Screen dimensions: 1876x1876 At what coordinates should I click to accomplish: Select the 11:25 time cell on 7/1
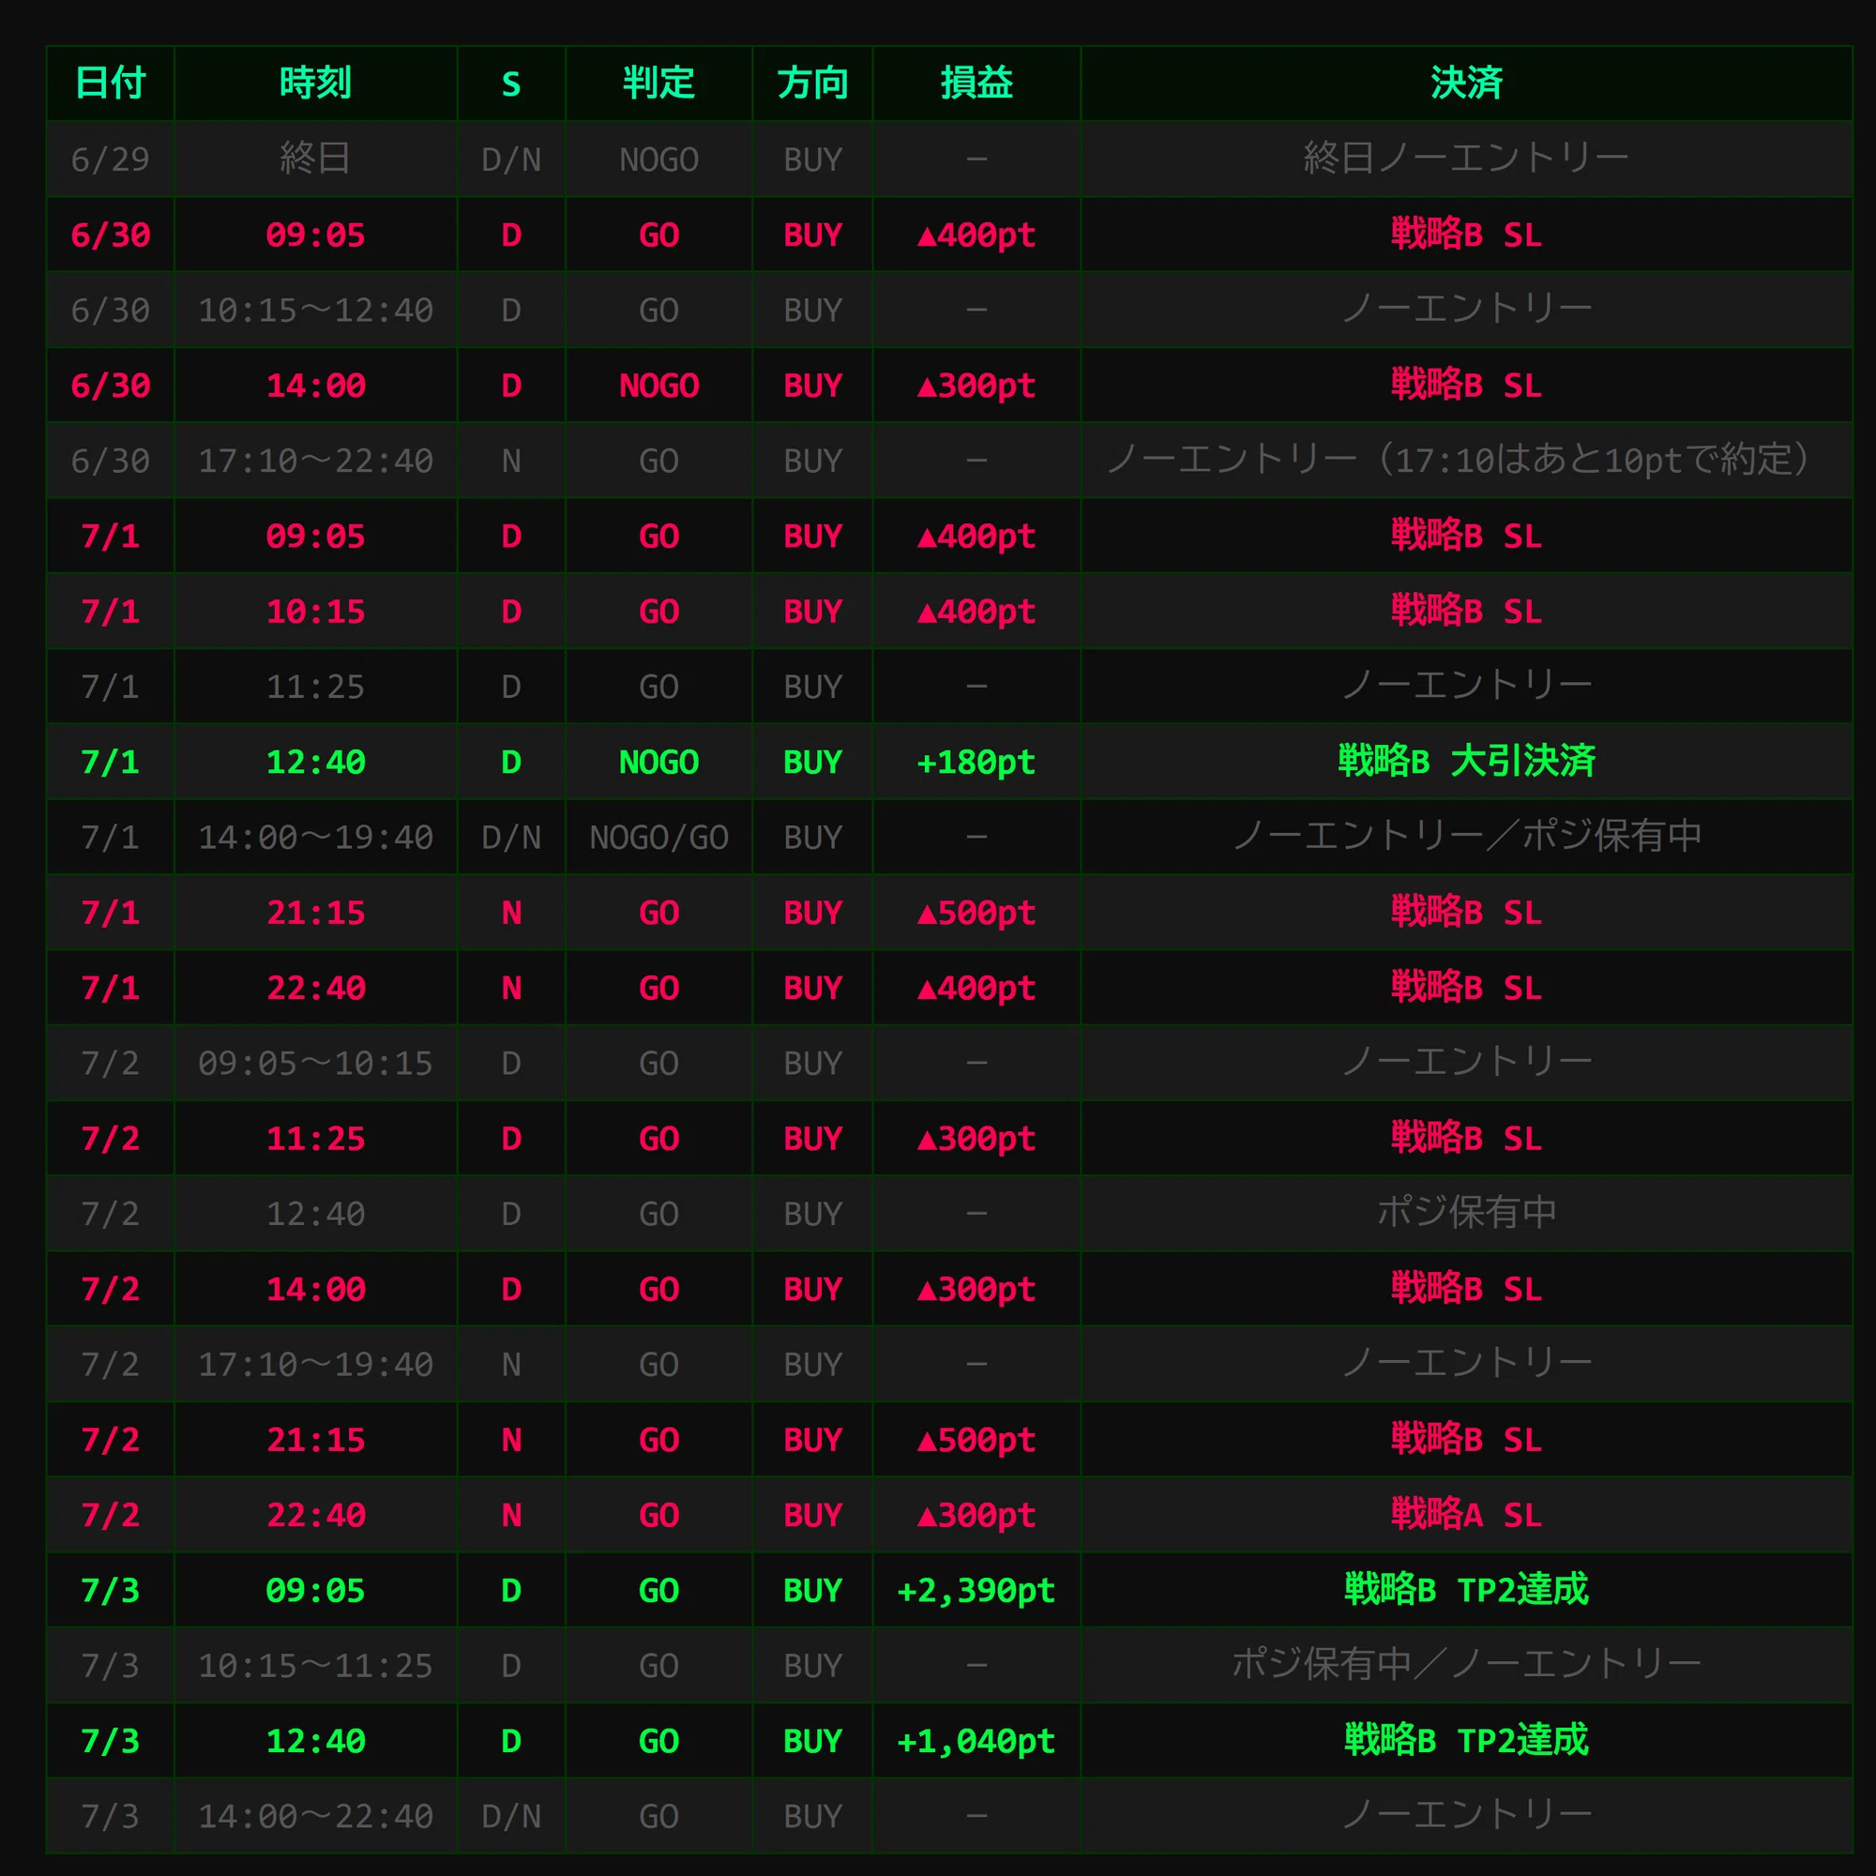point(315,687)
